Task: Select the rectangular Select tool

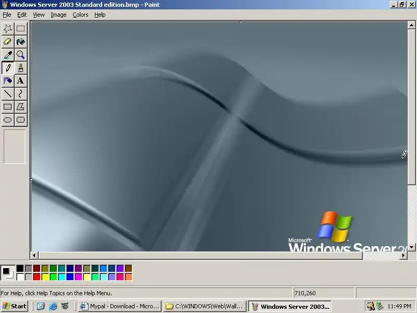Action: [x=21, y=29]
